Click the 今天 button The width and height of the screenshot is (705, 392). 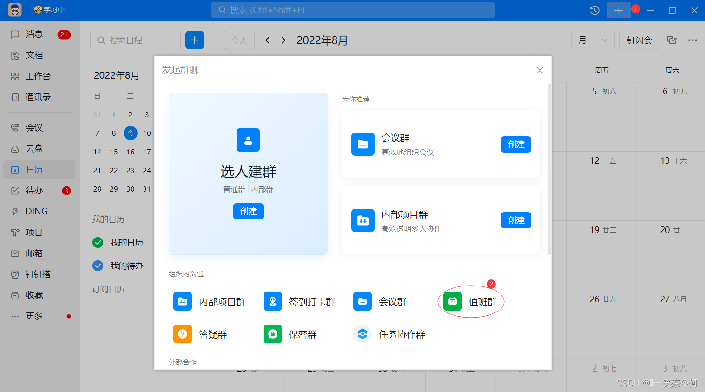[239, 40]
